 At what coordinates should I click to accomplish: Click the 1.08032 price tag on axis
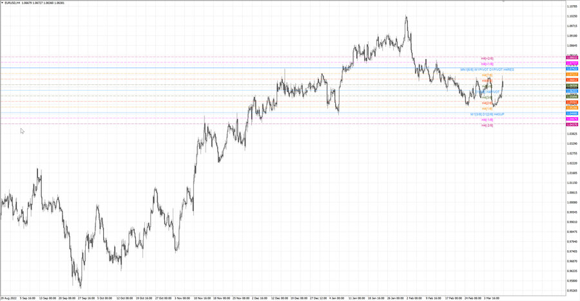tap(572, 58)
